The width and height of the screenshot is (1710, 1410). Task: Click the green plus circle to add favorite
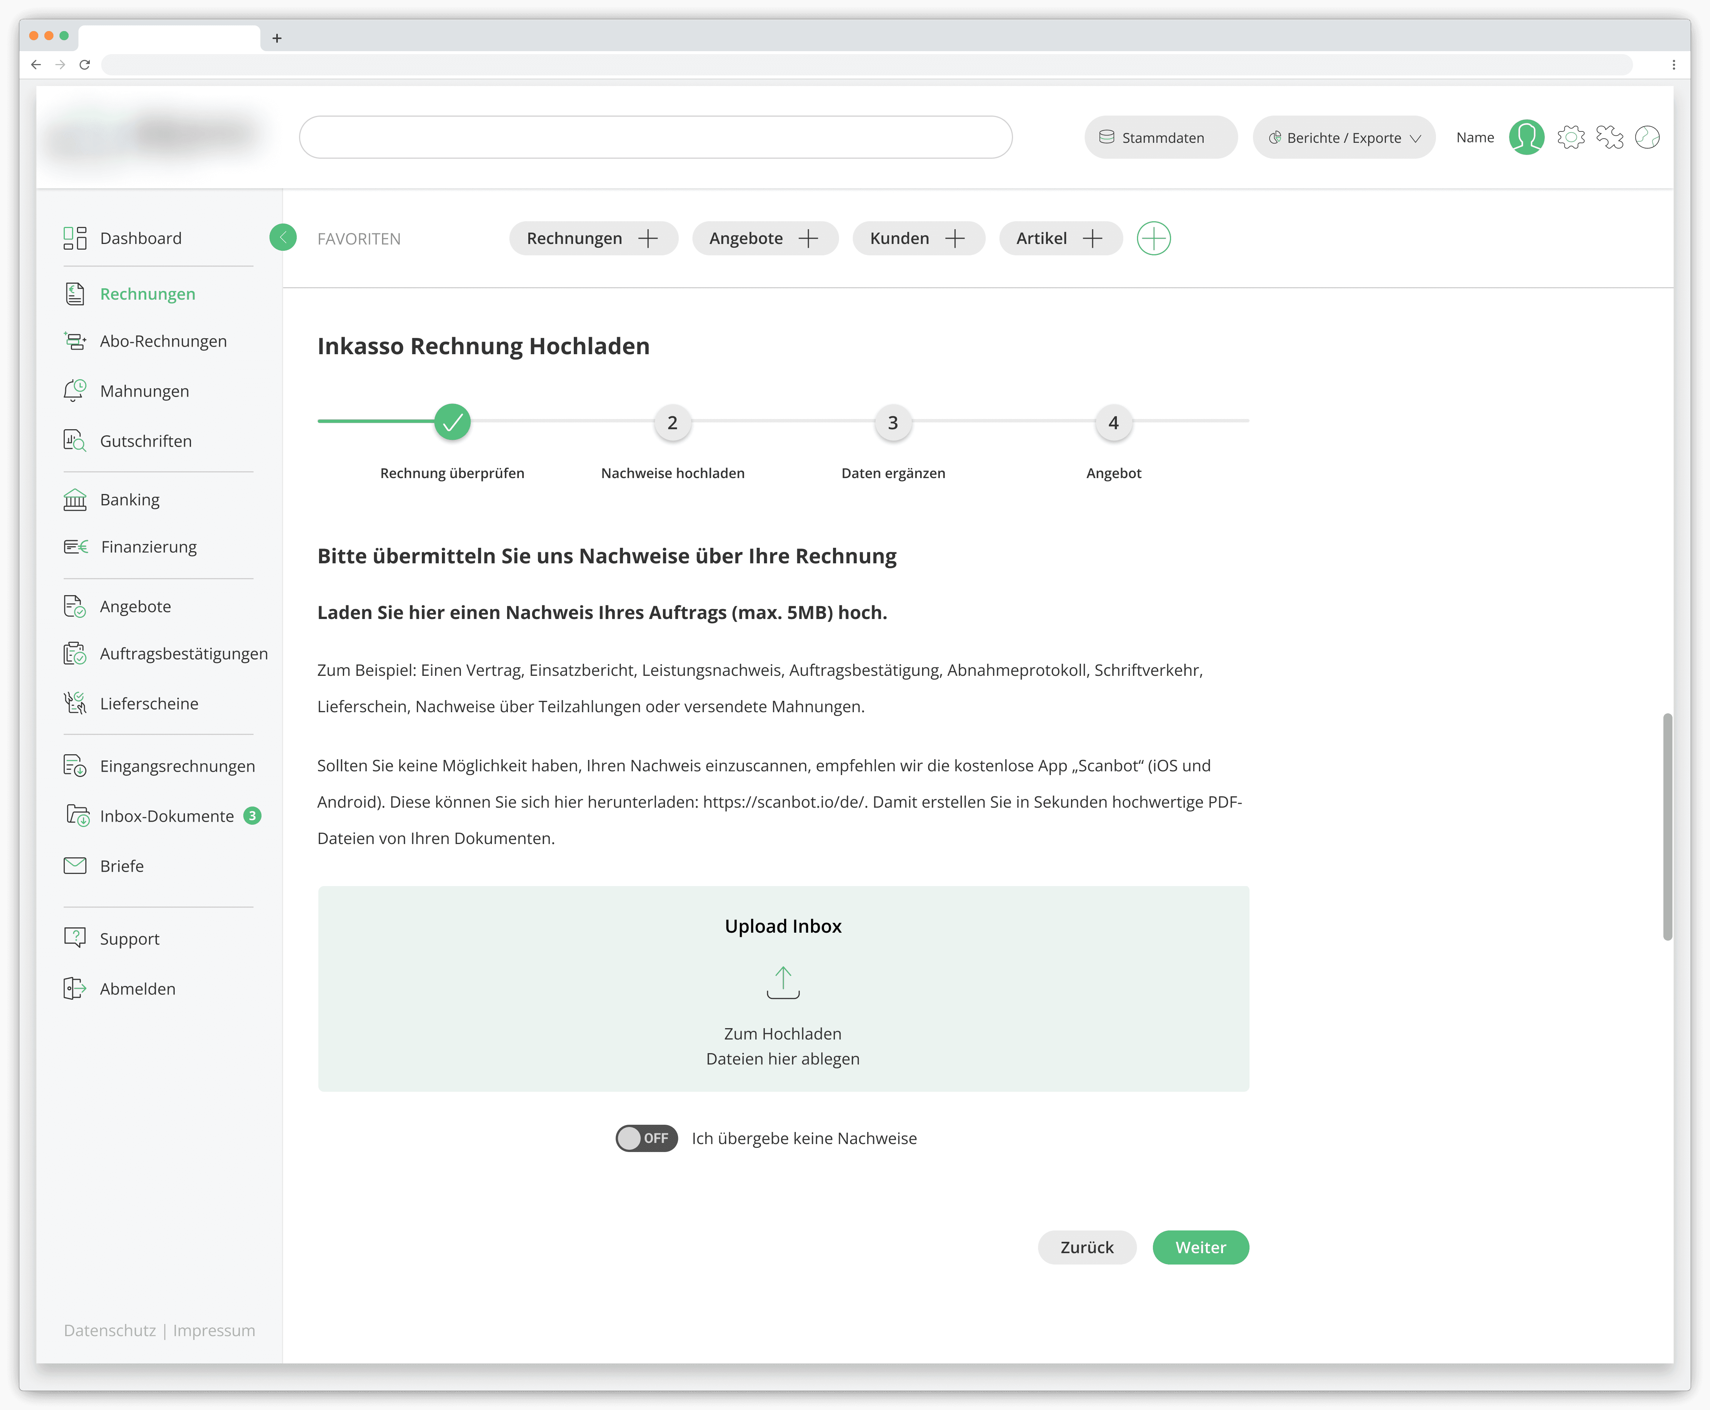(1153, 239)
